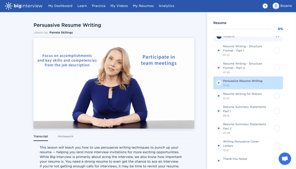Screen dimensions: 296x169
Task: Open Writing Persuasive Cover Letters title
Action: [241, 144]
